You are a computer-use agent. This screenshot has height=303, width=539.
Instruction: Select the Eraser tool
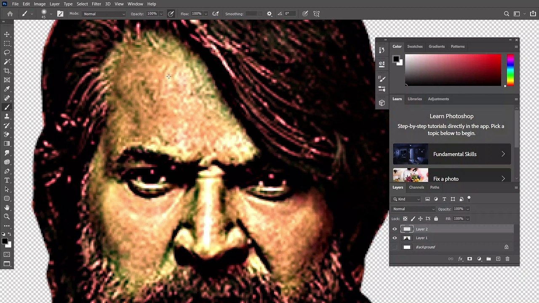click(7, 135)
